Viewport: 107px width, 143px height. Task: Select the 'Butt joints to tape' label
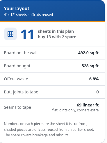click(21, 92)
